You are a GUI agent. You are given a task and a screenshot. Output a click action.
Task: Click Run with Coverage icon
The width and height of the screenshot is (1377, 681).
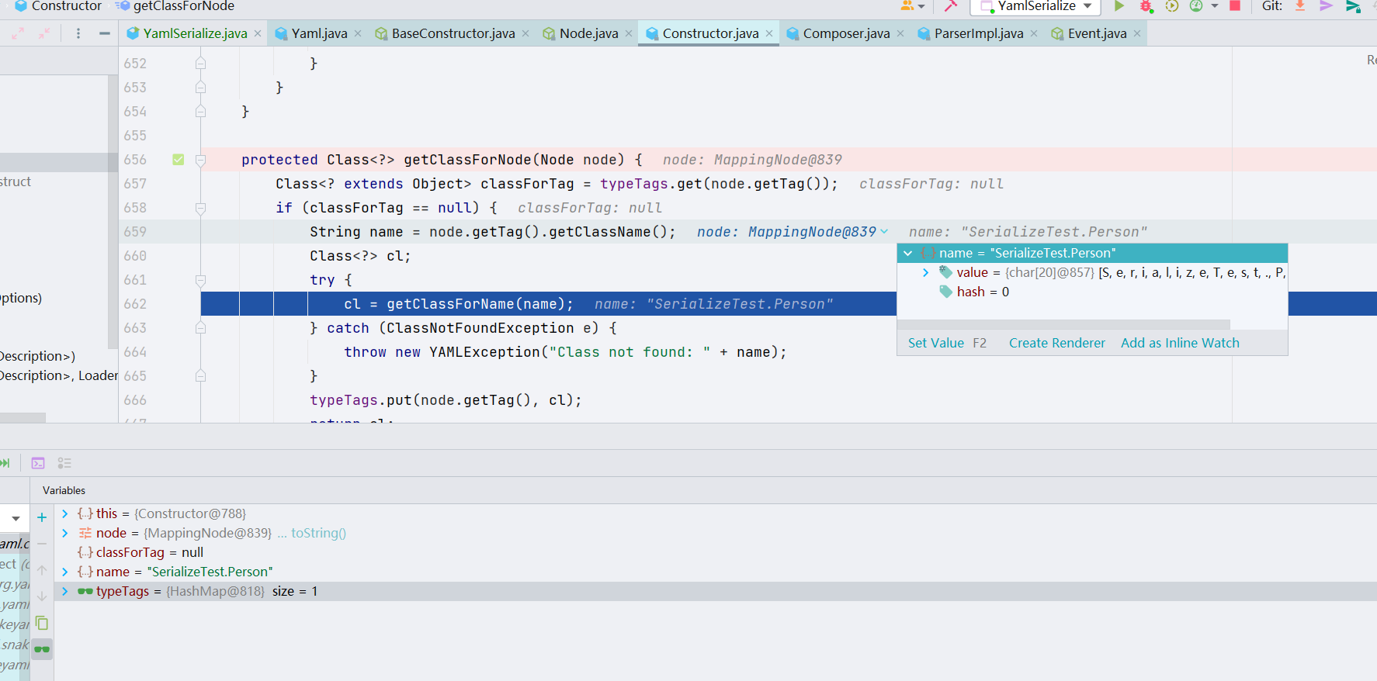coord(1172,6)
